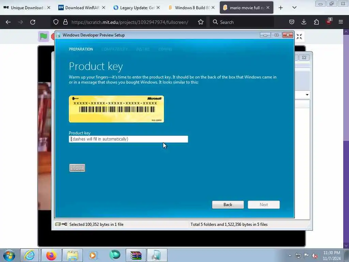Bookmark this page with the star
This screenshot has width=349, height=262.
pyautogui.click(x=200, y=22)
